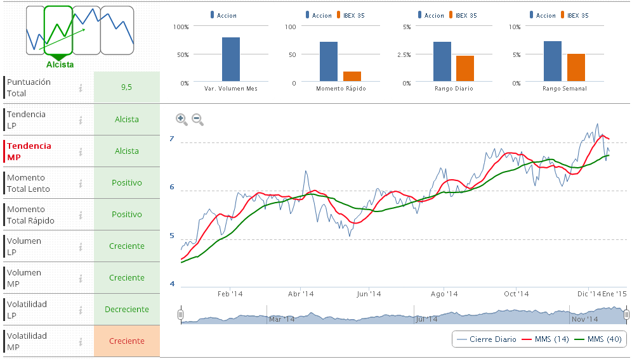Click info icon beside Tendencia LP
632x359 pixels.
click(x=81, y=120)
